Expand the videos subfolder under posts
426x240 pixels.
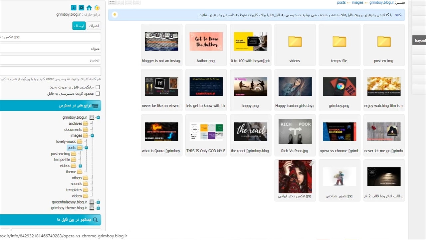point(80,166)
